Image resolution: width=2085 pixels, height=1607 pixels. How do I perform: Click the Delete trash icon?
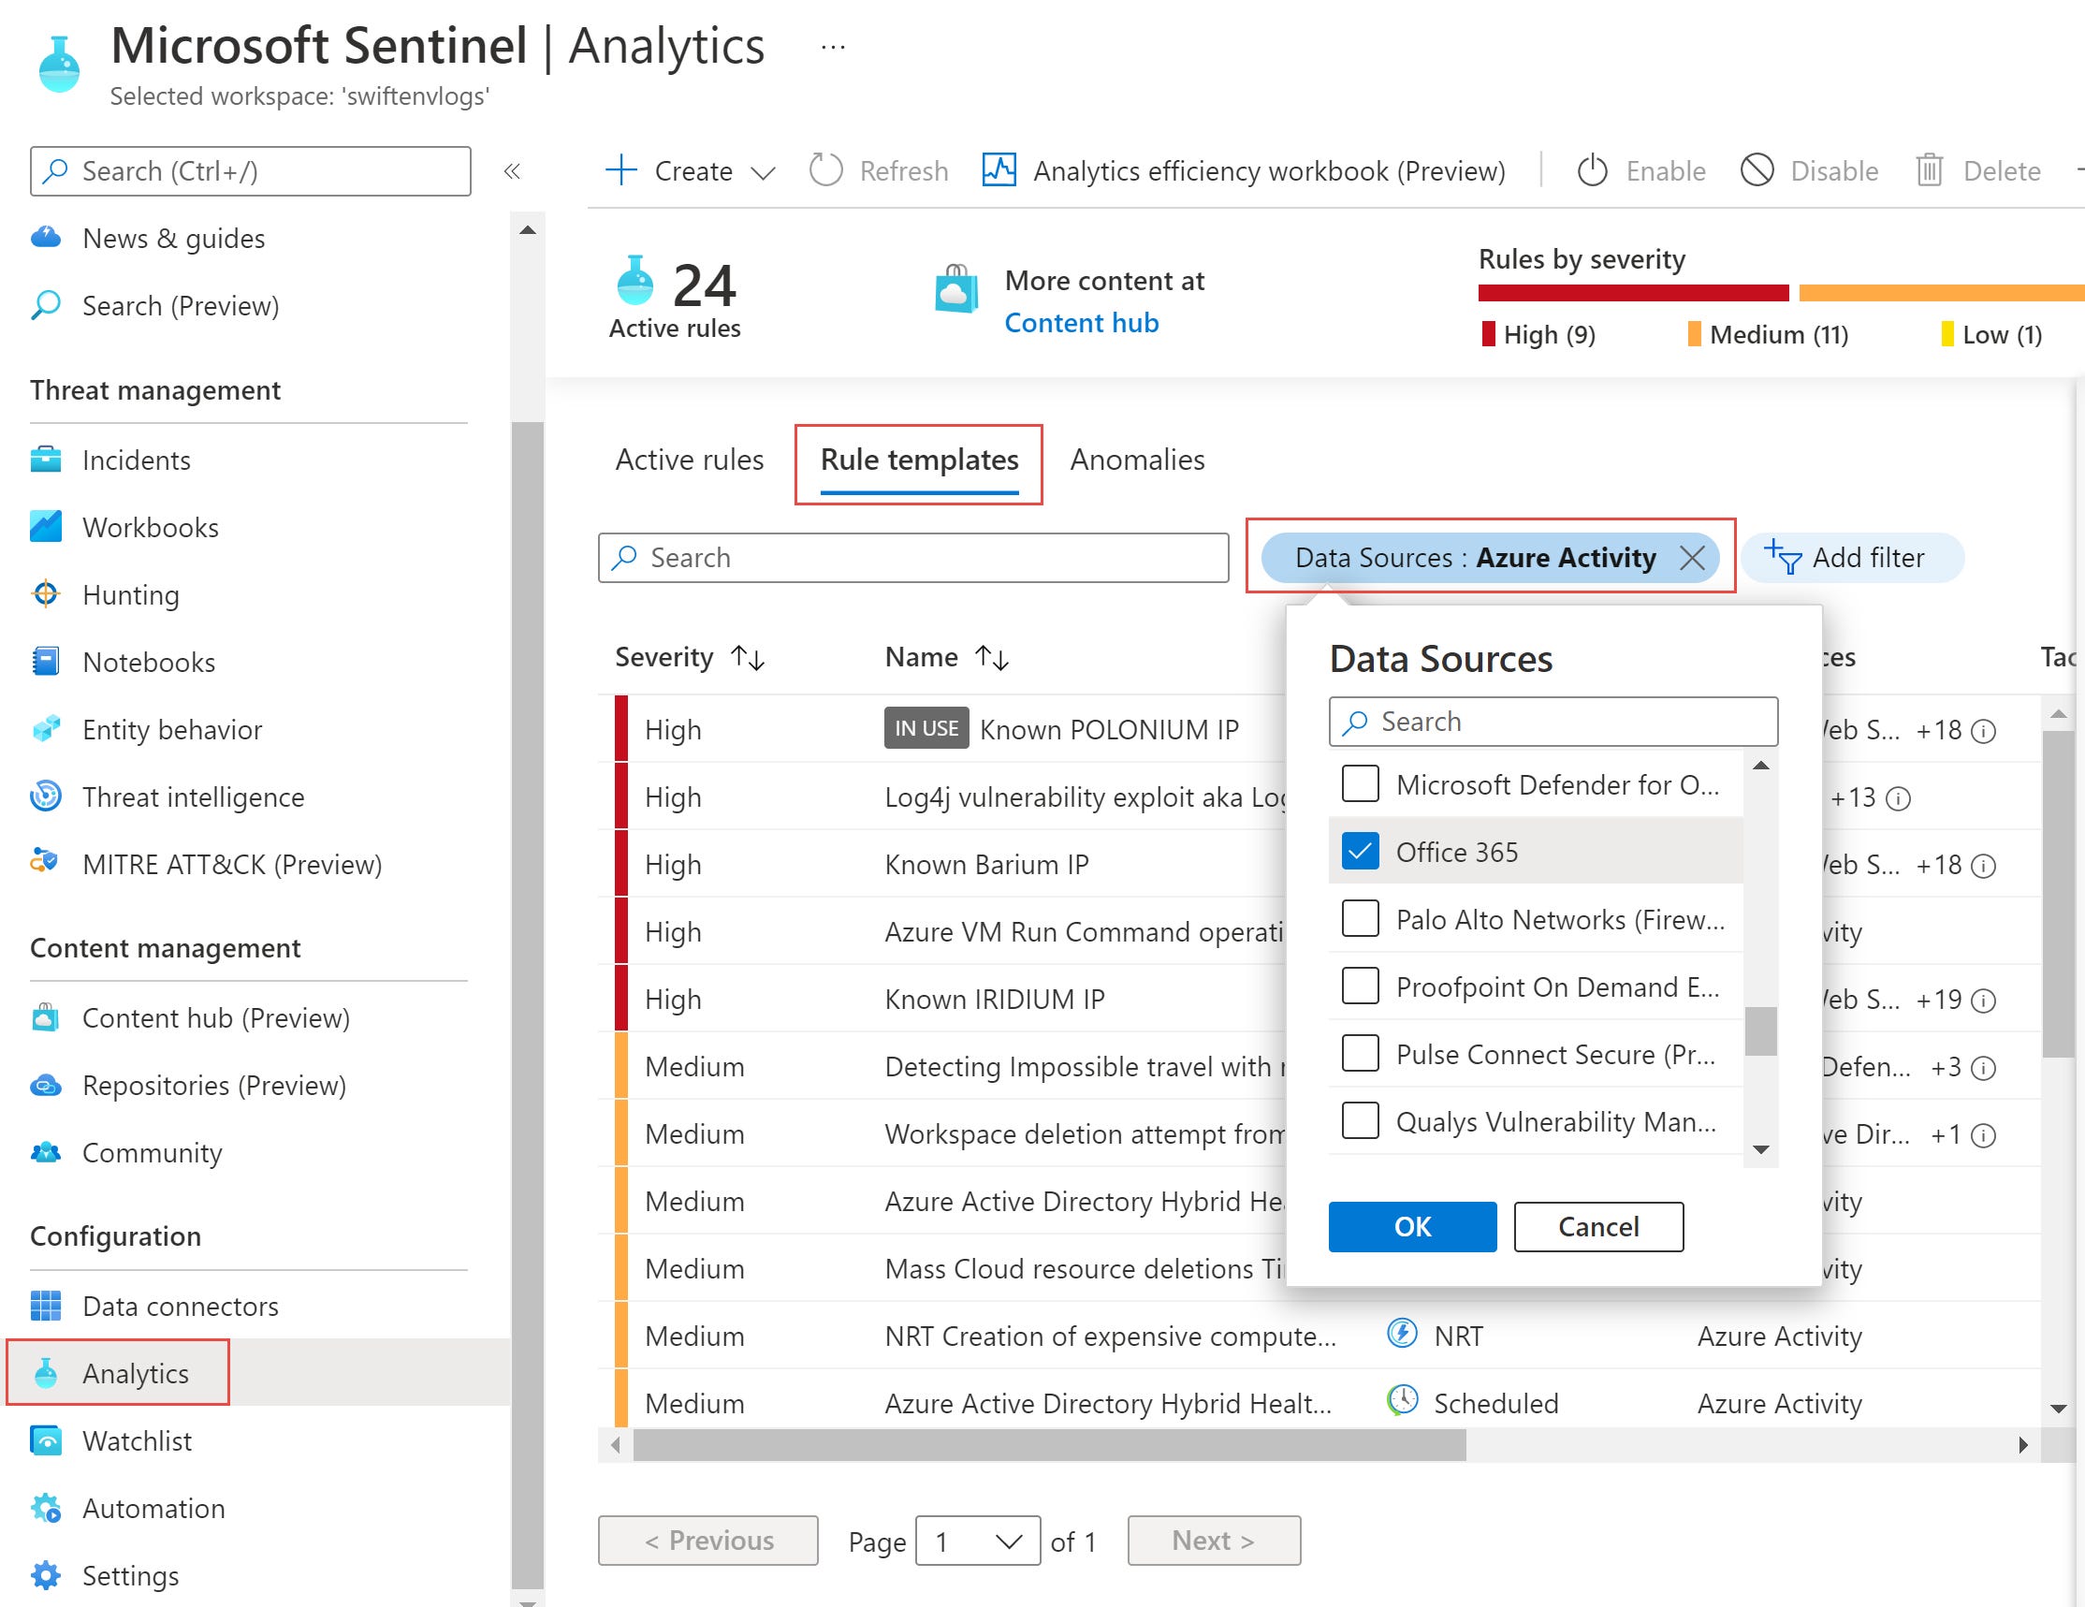pyautogui.click(x=1930, y=171)
